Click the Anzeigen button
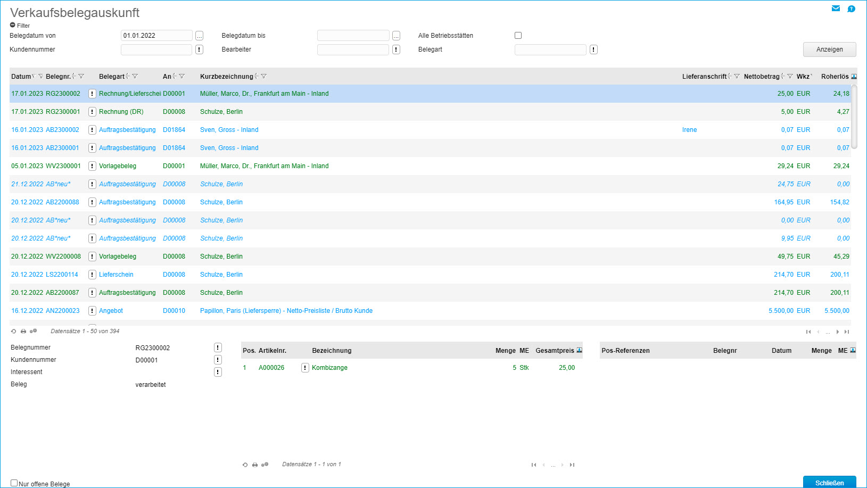 829,49
